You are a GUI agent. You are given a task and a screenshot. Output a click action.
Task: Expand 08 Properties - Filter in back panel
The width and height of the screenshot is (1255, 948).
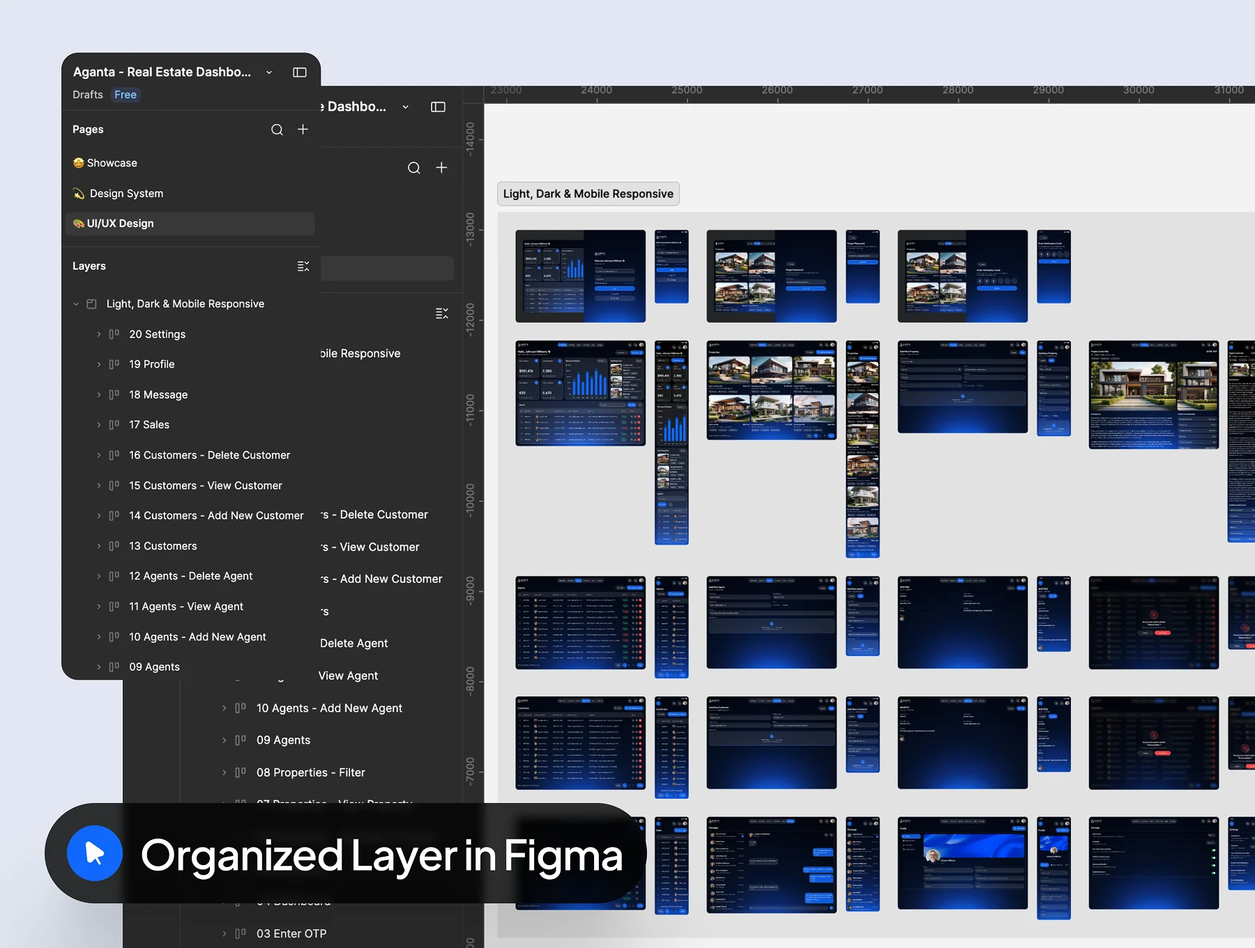[224, 773]
